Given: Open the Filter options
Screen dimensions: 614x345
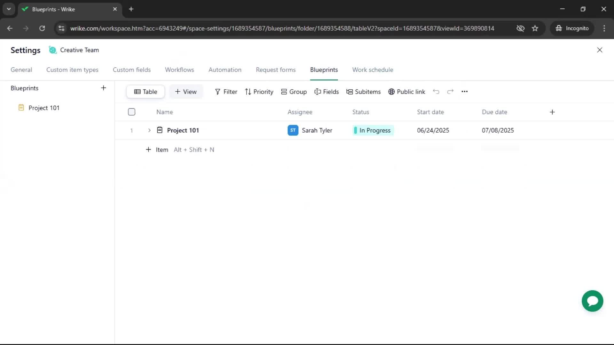Looking at the screenshot, I should point(226,92).
